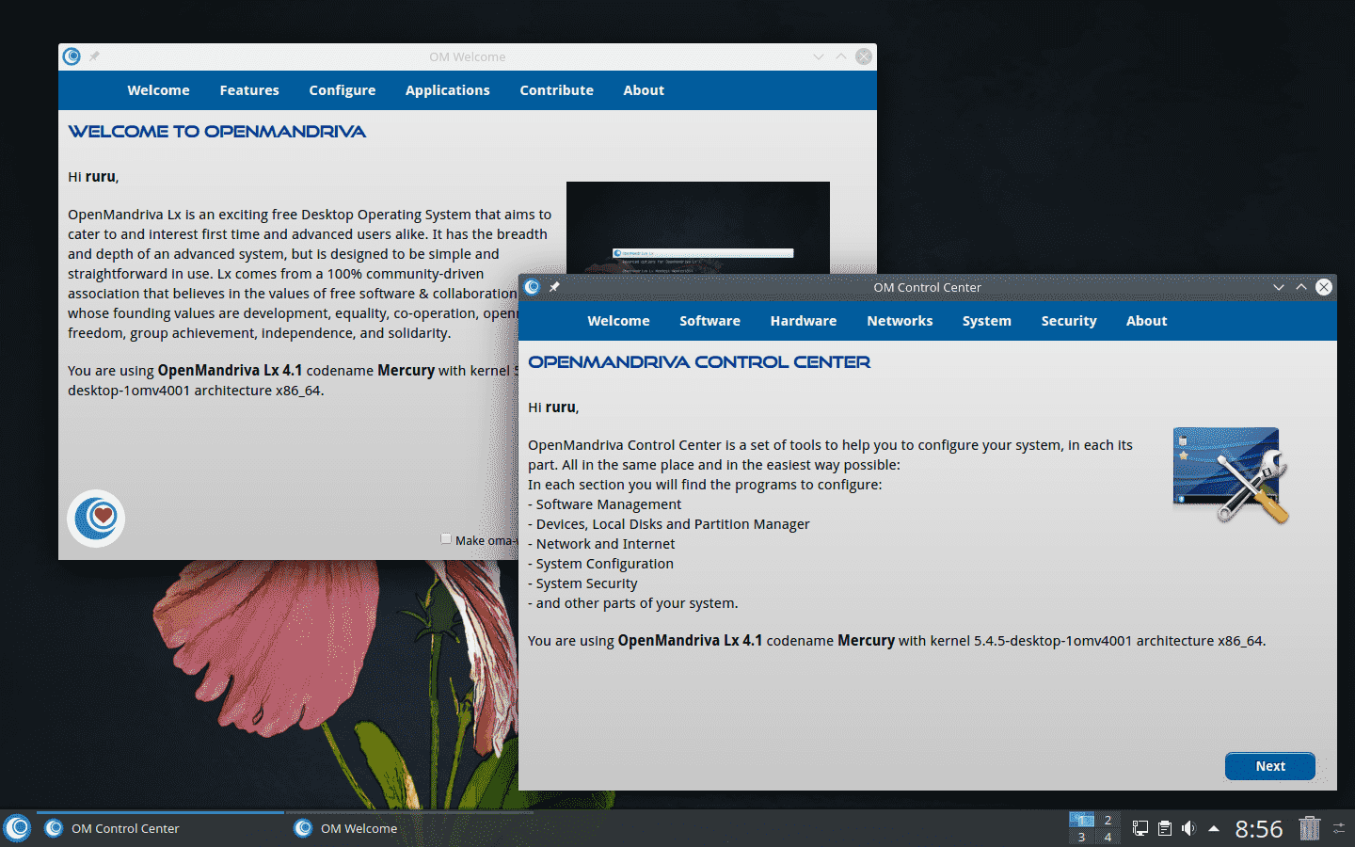Open the application launcher in the bottom-left corner
This screenshot has height=847, width=1355.
(x=17, y=828)
